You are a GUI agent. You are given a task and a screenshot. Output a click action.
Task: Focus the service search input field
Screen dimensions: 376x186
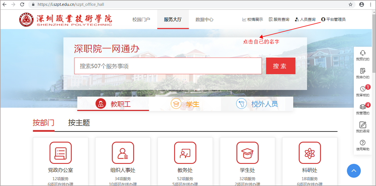[x=168, y=66]
